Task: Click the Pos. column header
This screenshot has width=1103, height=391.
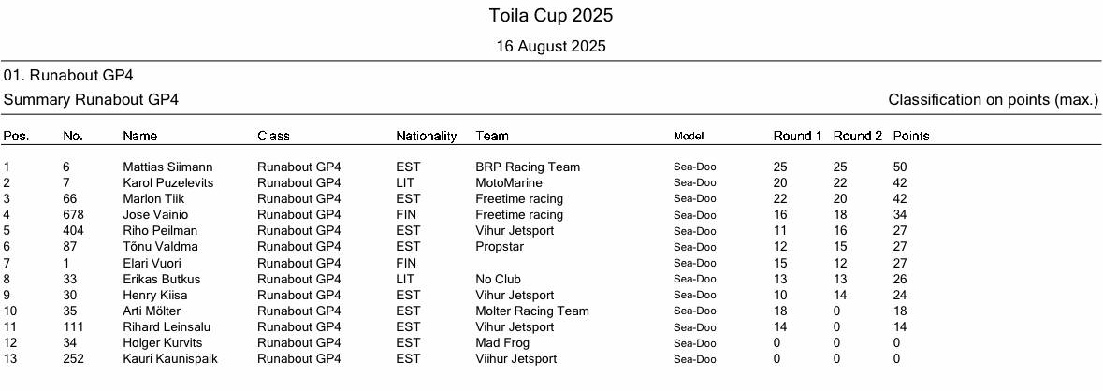Action: pos(17,137)
